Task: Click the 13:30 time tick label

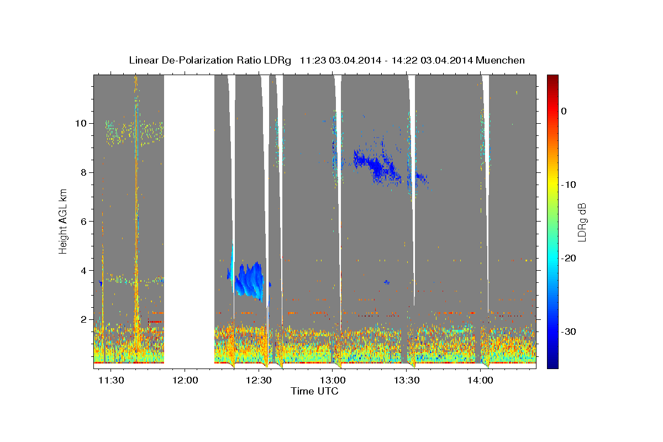Action: pyautogui.click(x=407, y=381)
